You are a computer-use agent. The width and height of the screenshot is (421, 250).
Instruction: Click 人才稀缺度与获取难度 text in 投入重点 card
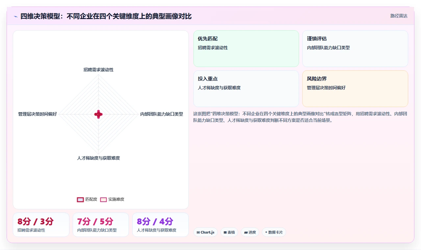click(219, 88)
